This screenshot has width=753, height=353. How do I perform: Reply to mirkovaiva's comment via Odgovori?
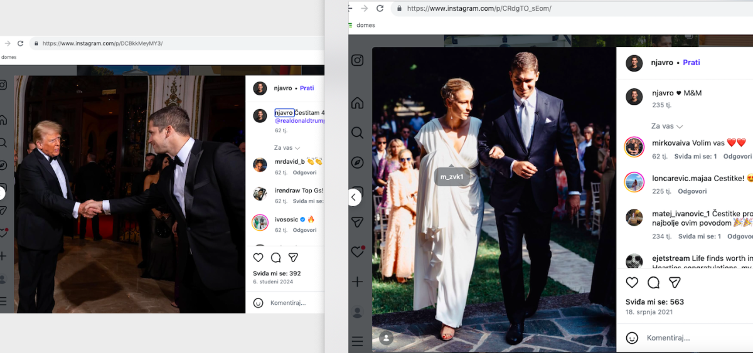(x=737, y=156)
